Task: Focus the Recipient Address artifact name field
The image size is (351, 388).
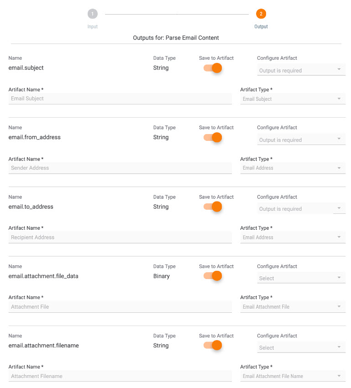Action: coord(120,237)
